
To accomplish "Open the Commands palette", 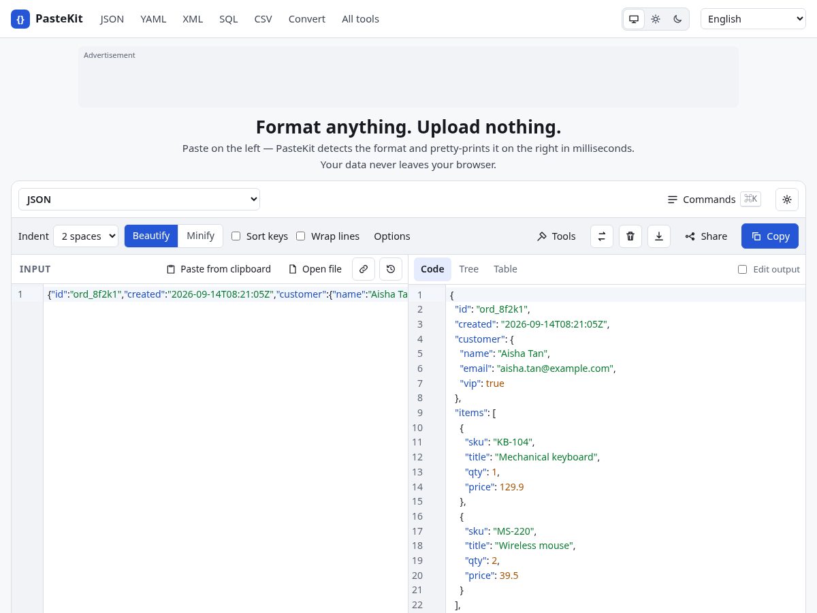I will 713,200.
